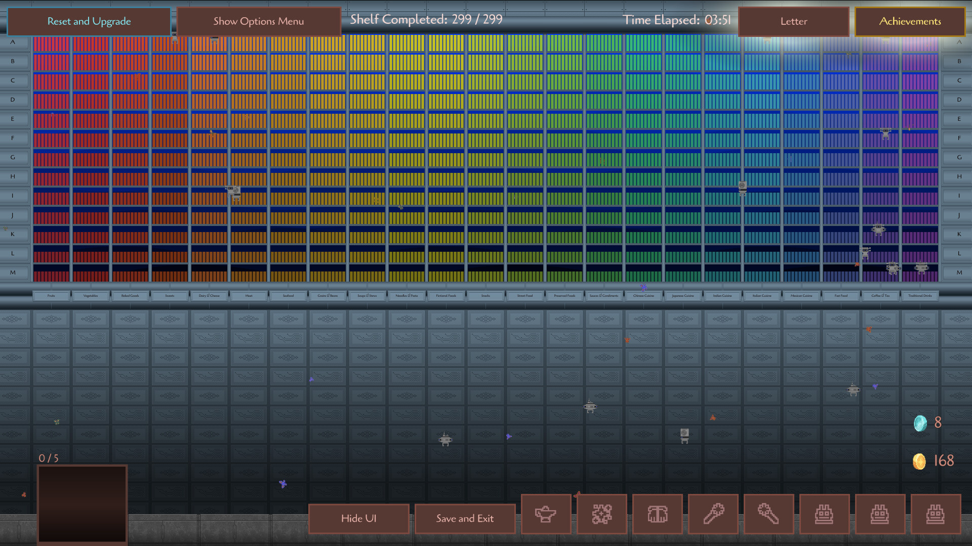Open Reset and Upgrade
This screenshot has width=972, height=546.
89,21
